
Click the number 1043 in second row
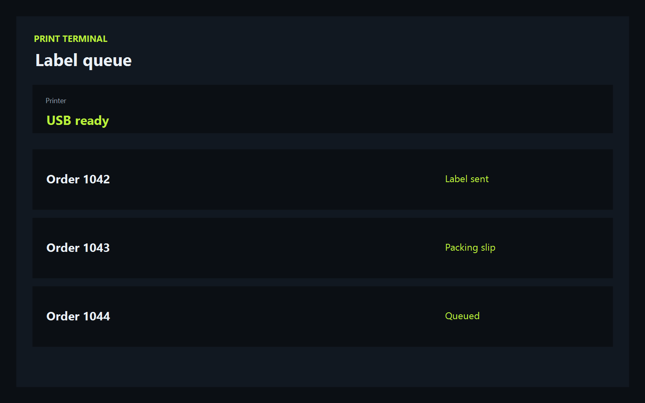(x=97, y=248)
